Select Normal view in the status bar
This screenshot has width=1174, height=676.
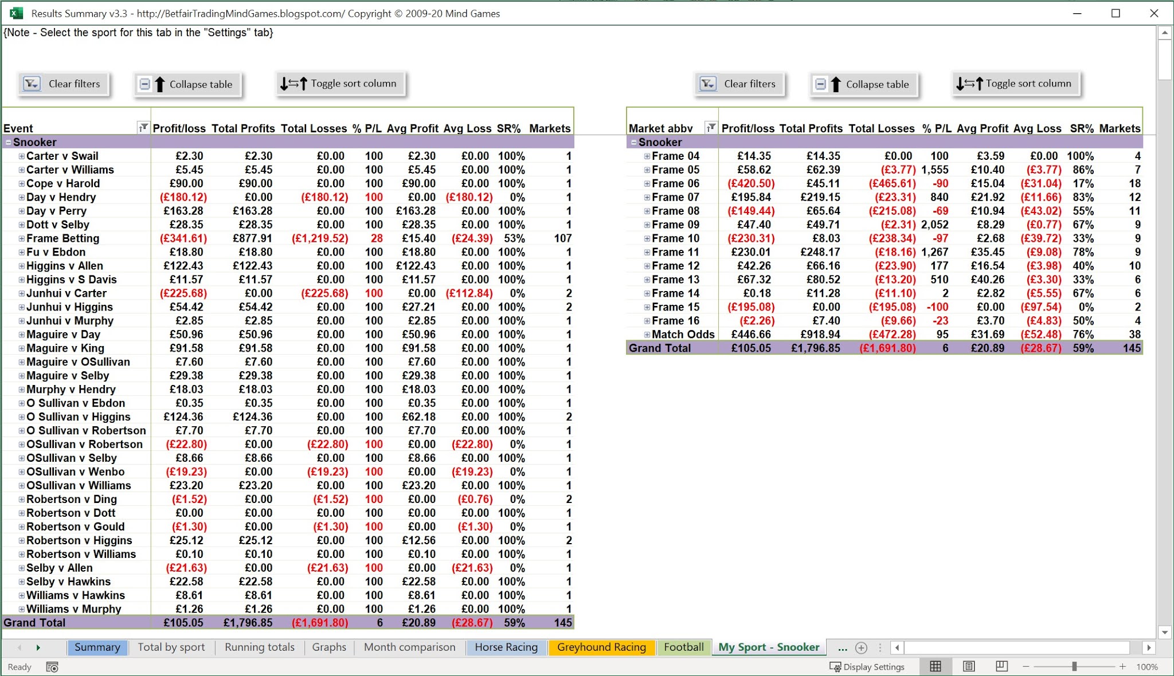click(x=936, y=666)
